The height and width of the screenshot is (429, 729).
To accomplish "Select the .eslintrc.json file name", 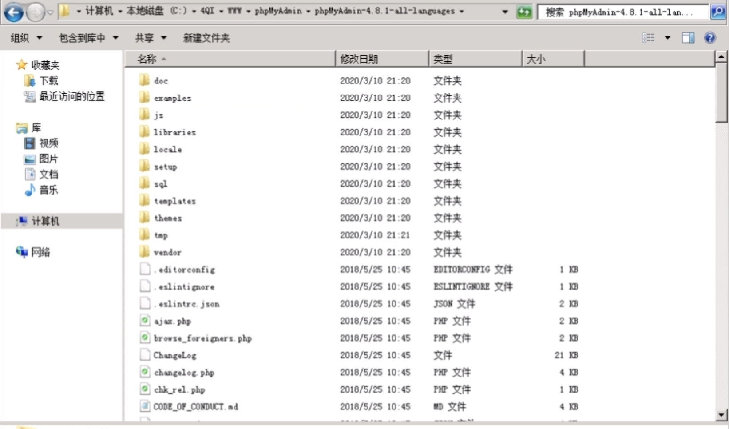I will [x=186, y=304].
